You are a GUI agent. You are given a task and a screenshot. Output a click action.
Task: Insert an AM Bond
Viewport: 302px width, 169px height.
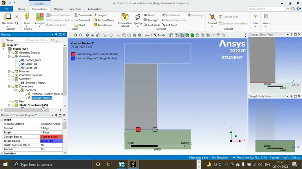[170, 25]
